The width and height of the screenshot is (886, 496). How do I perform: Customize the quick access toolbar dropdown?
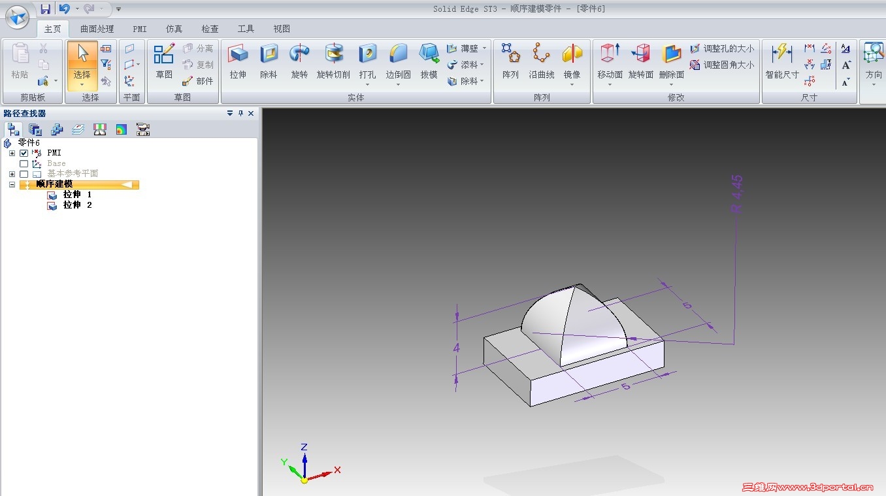(x=118, y=8)
